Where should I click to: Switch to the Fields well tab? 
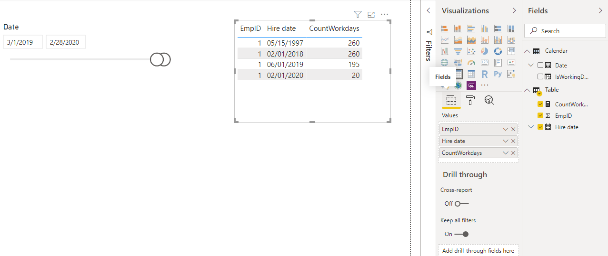click(451, 100)
